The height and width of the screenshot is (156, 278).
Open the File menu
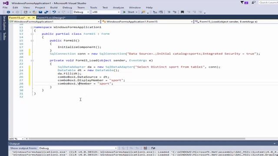(x=5, y=7)
